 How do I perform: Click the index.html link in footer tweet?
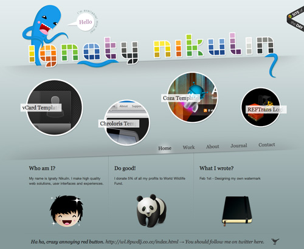point(142,242)
